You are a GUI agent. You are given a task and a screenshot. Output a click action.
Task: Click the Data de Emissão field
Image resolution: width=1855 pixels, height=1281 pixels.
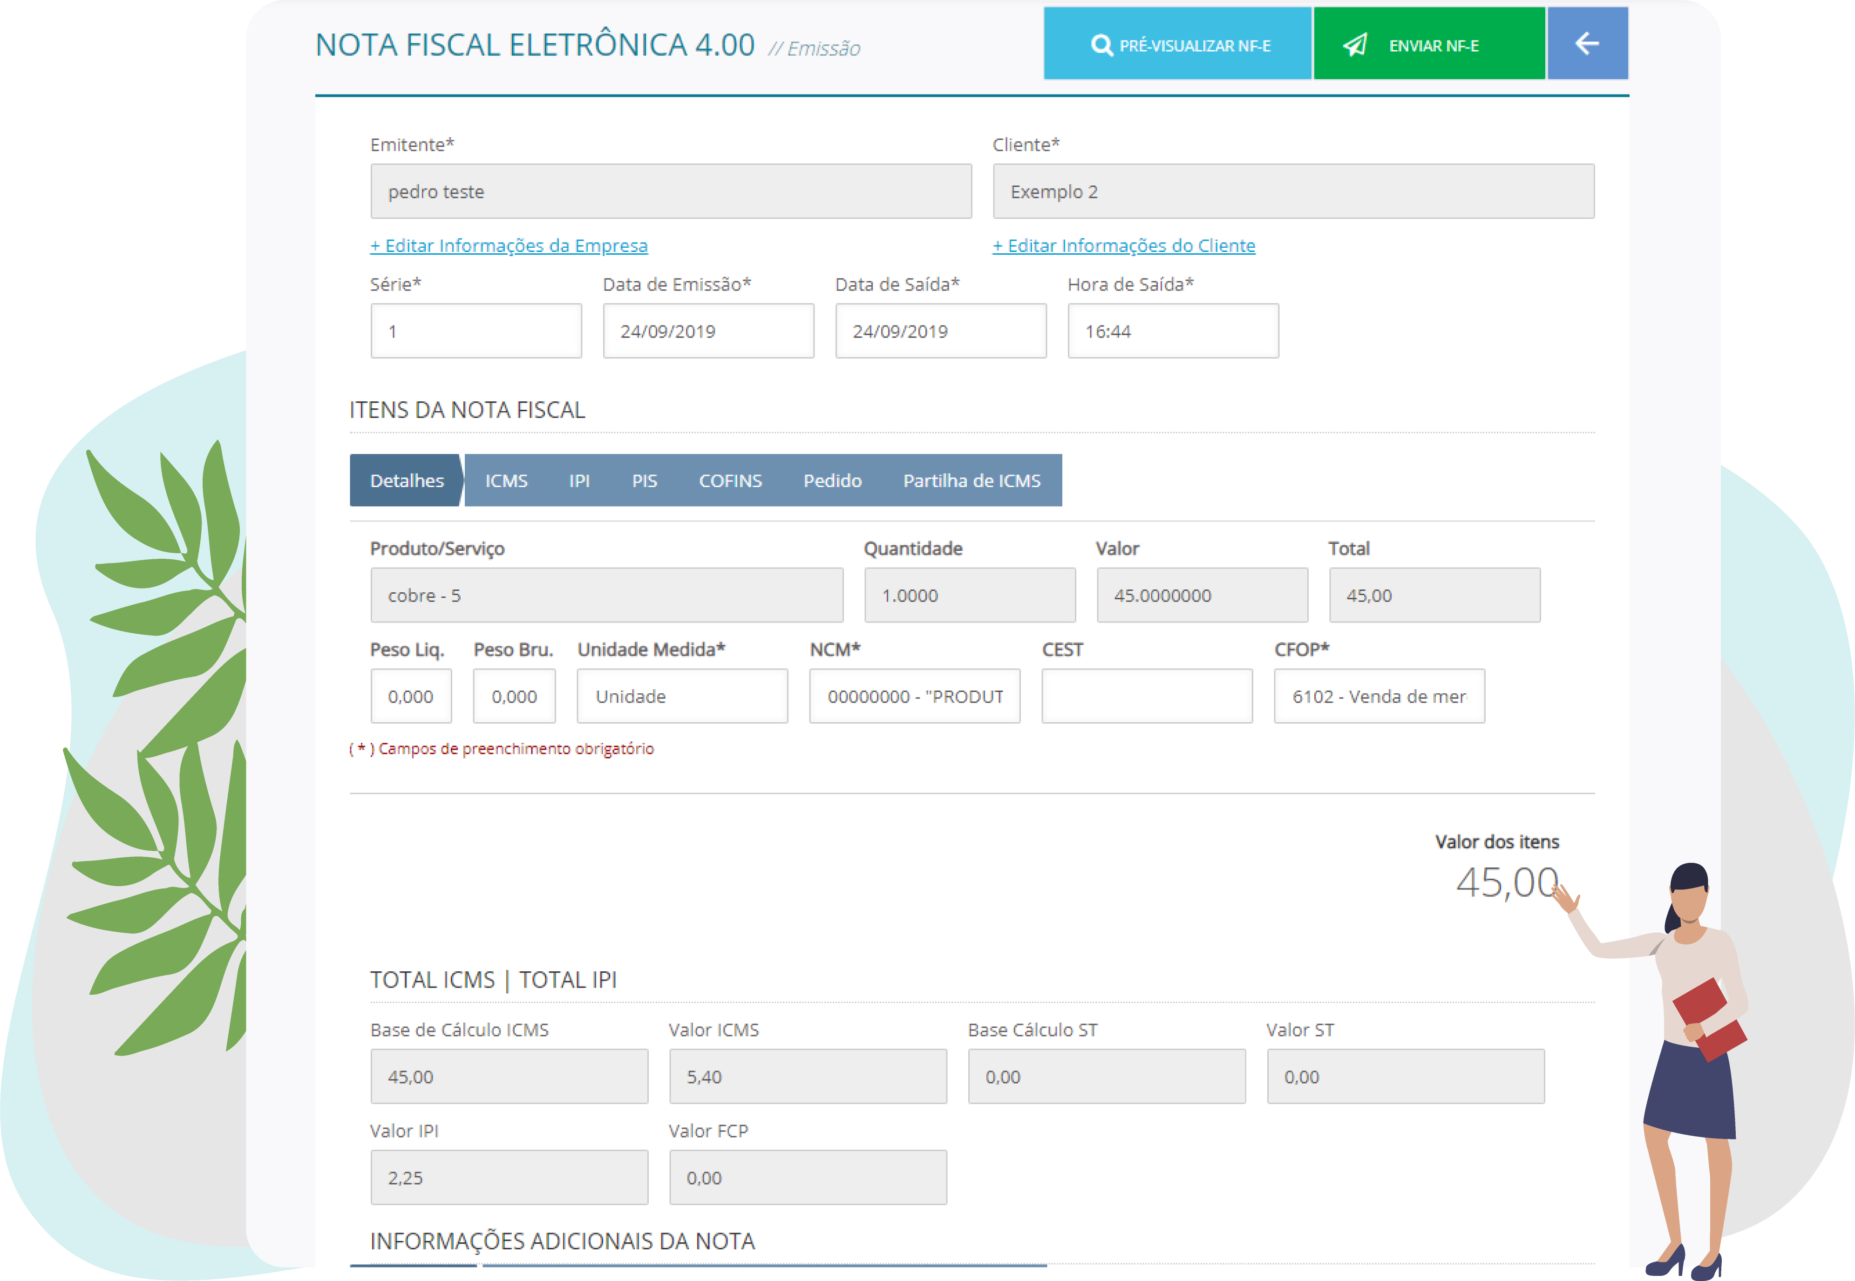click(708, 331)
